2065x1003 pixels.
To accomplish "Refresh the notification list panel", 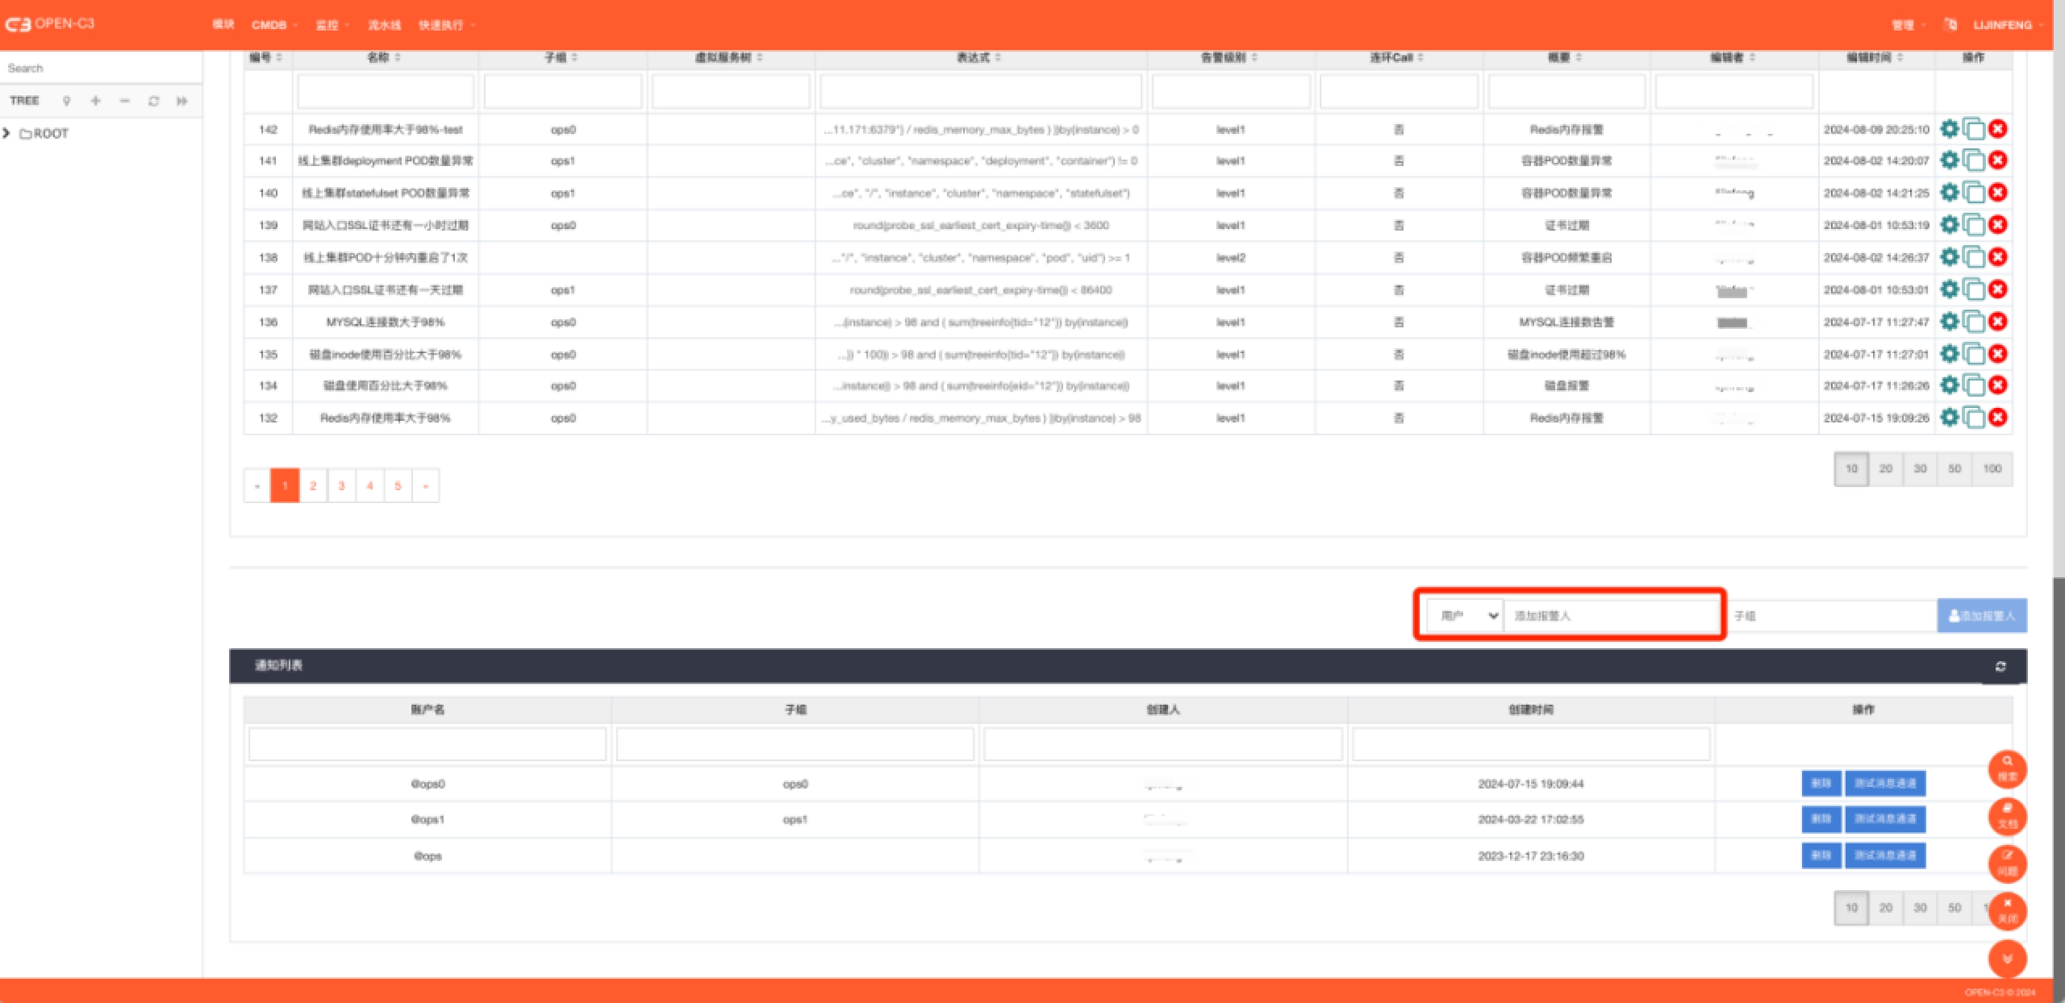I will [2000, 666].
